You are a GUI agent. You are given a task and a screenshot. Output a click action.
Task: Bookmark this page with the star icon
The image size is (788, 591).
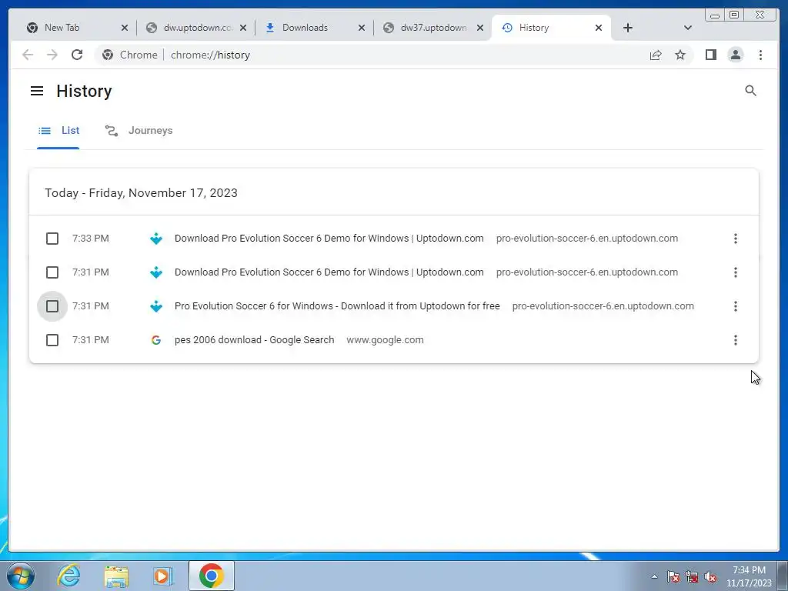(680, 55)
